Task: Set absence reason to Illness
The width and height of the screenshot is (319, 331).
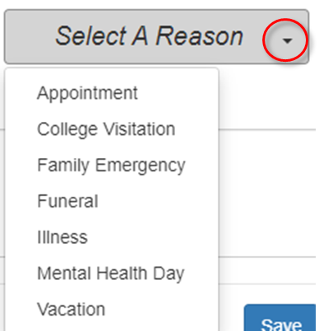Action: click(x=62, y=237)
